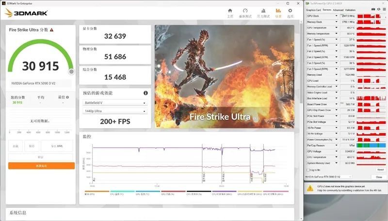Open GPU Load sensor dropdown arrow
The width and height of the screenshot is (388, 221).
click(336, 81)
